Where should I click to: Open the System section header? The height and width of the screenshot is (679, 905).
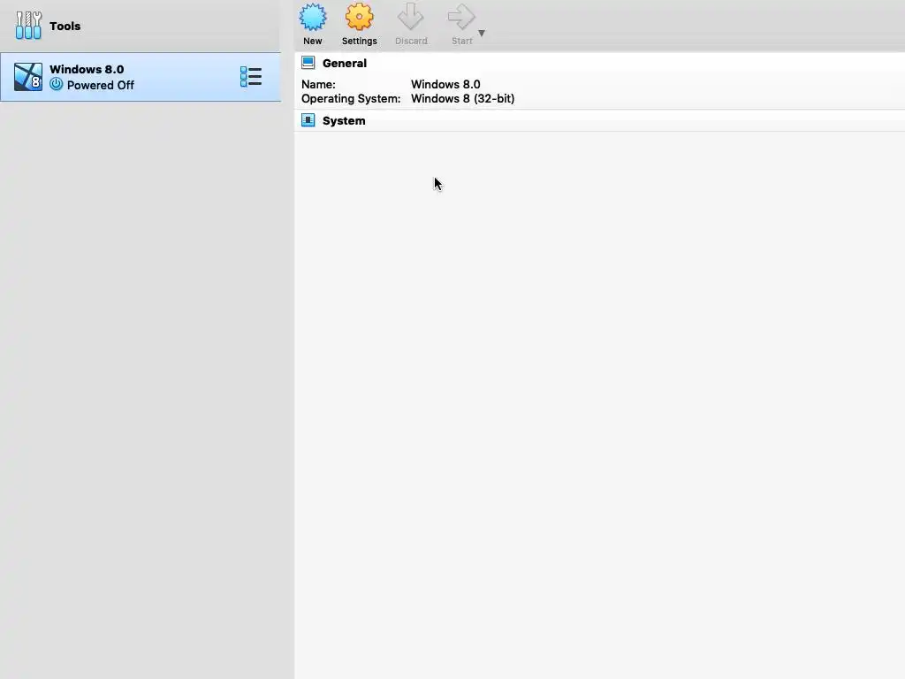point(344,120)
